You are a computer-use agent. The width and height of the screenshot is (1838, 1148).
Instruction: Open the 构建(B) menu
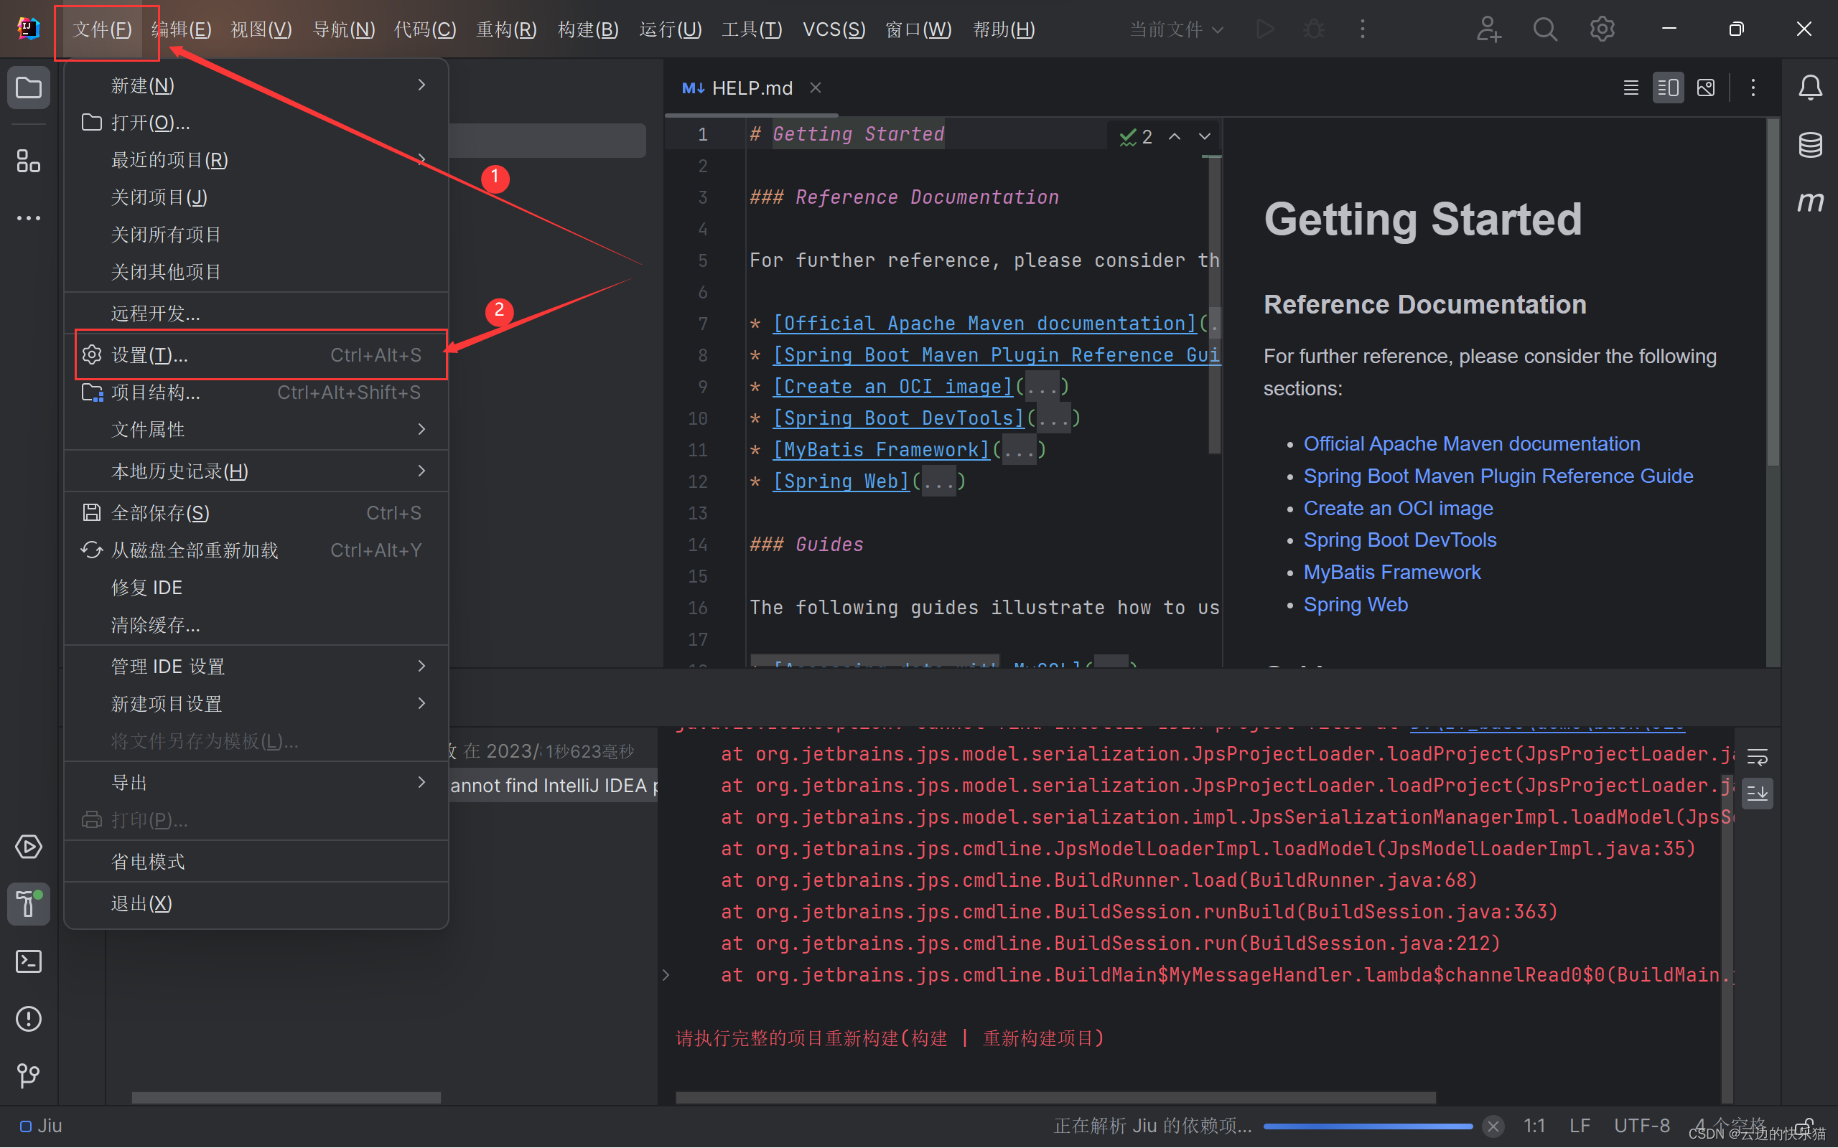(x=588, y=29)
